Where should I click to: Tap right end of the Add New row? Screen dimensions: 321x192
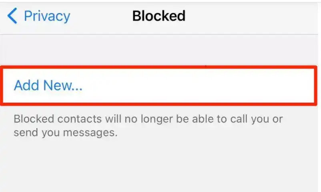(x=297, y=85)
